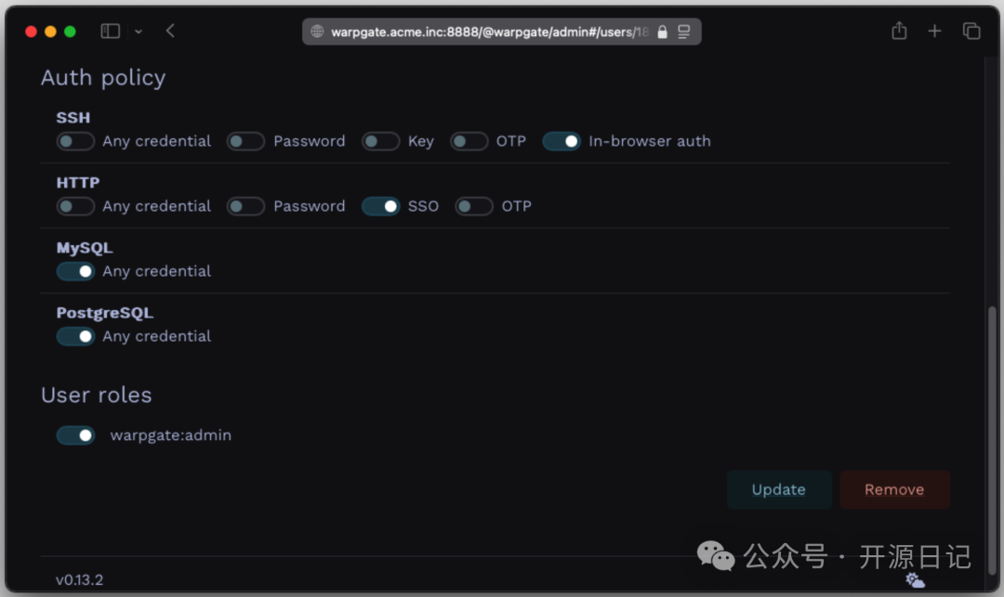Click the Share icon in toolbar
1004x597 pixels.
[x=899, y=30]
